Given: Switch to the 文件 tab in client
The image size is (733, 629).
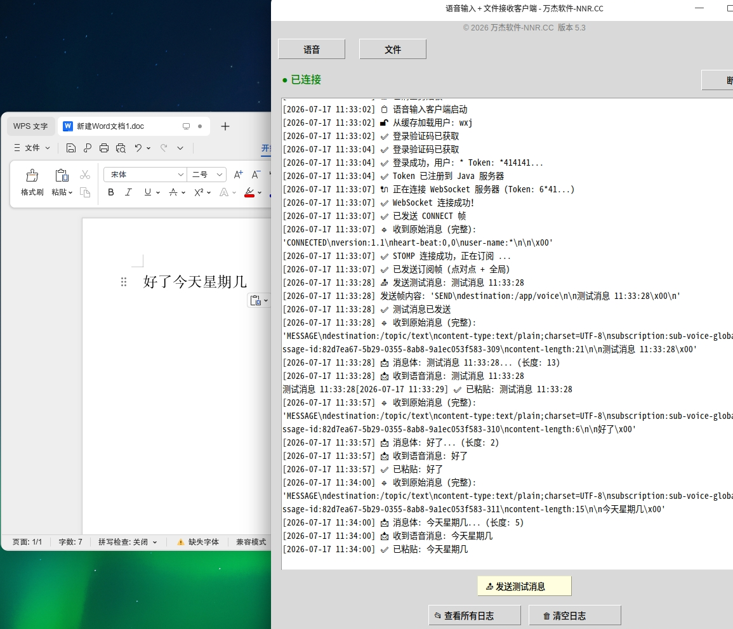Looking at the screenshot, I should point(393,49).
